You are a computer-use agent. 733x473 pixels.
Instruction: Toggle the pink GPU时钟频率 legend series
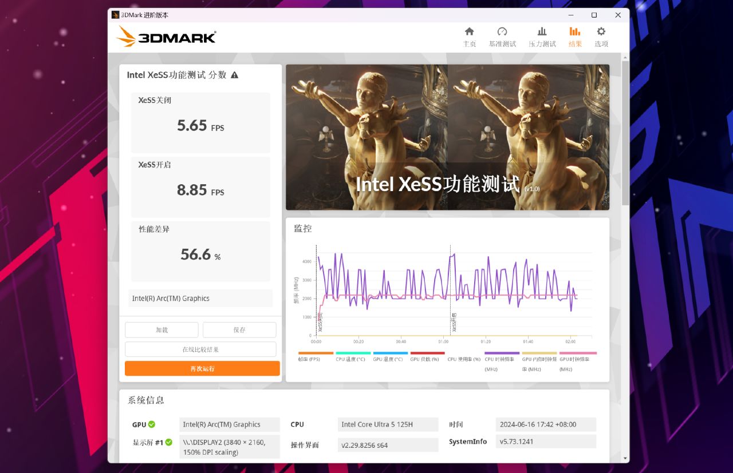[577, 361]
